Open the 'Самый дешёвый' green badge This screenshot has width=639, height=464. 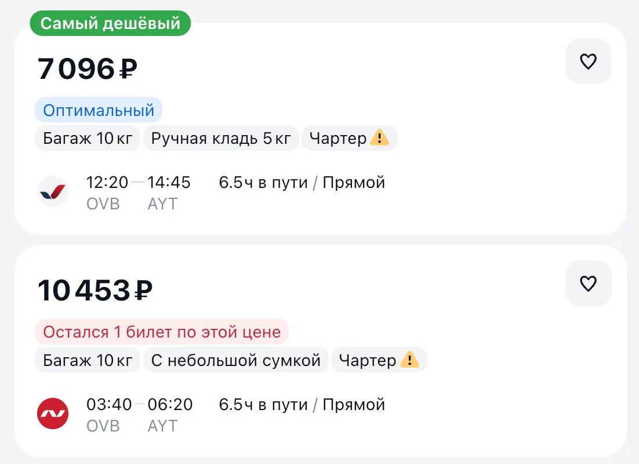[110, 23]
